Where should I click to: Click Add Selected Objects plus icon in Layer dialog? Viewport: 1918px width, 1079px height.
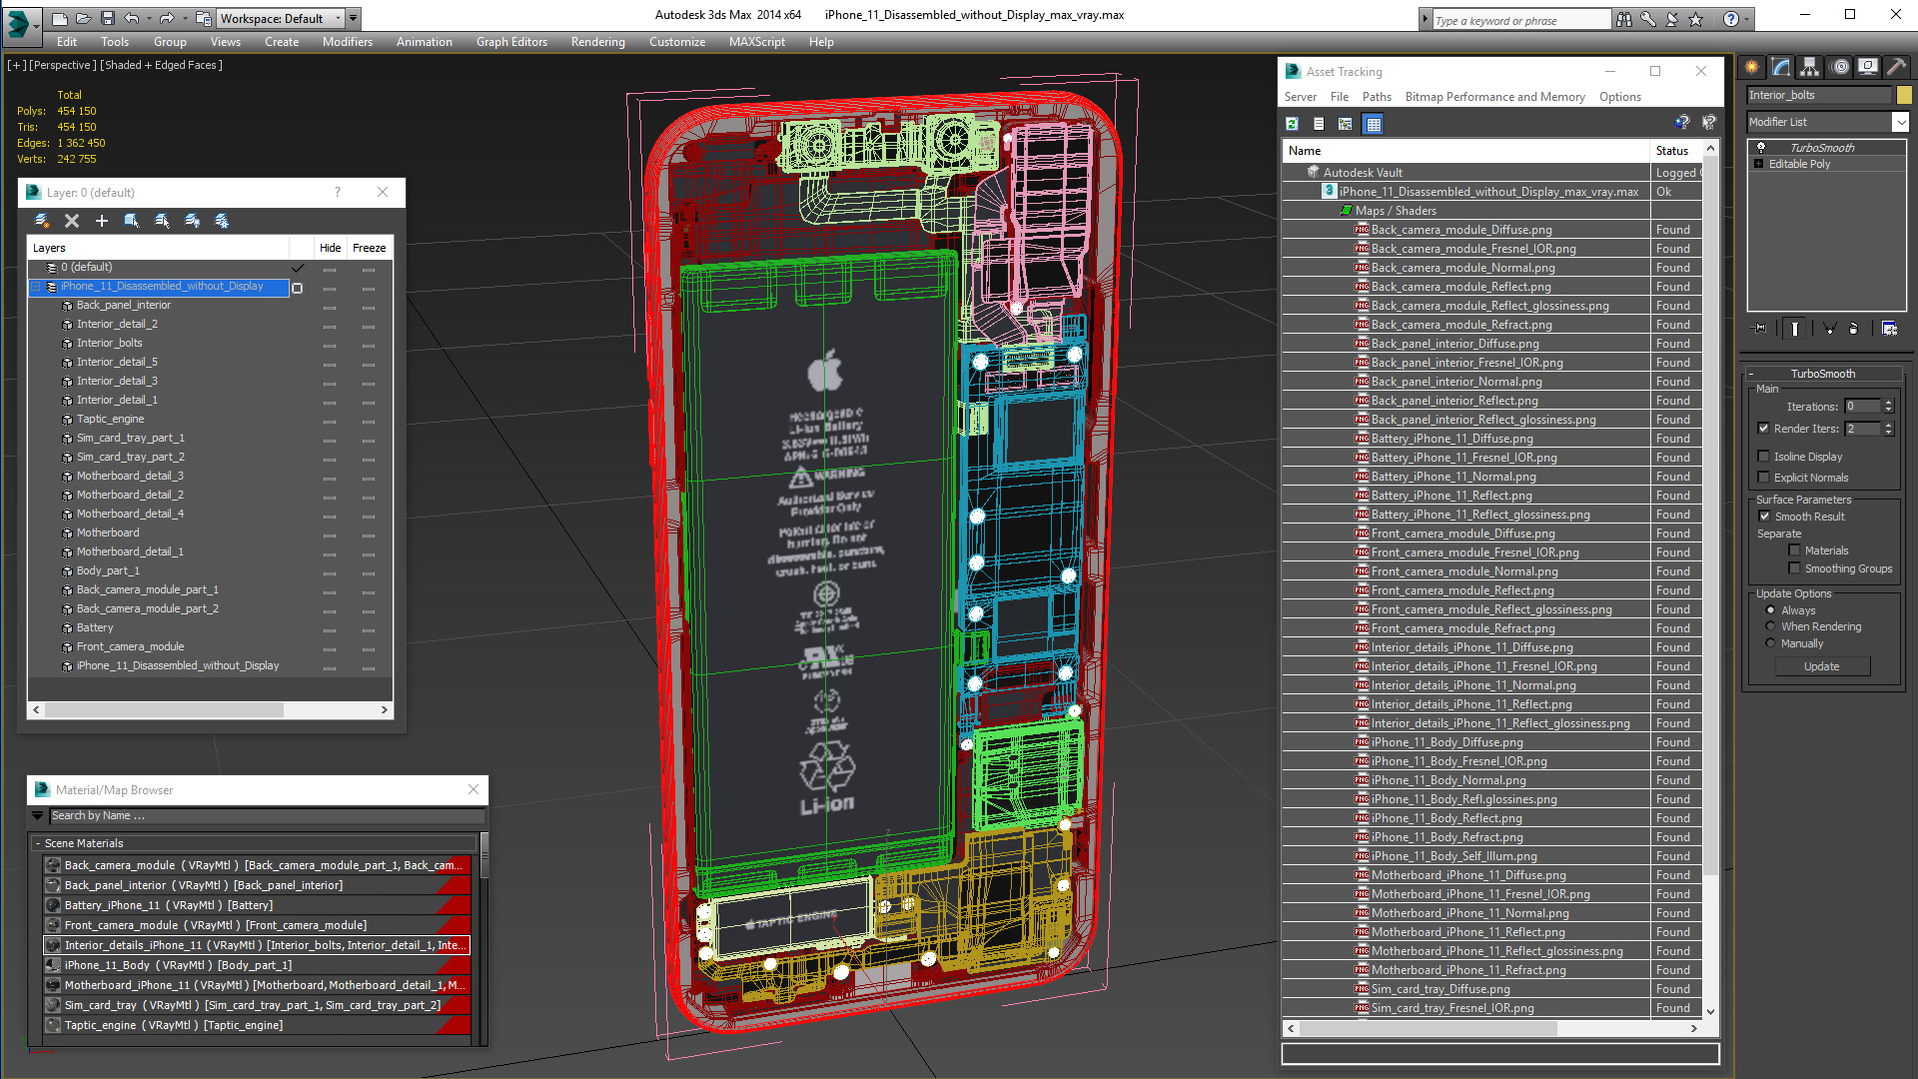pyautogui.click(x=101, y=221)
